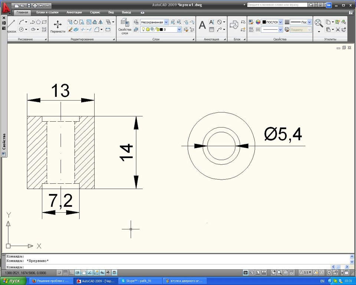
Task: Select the Copy objects tool
Action: point(70,22)
